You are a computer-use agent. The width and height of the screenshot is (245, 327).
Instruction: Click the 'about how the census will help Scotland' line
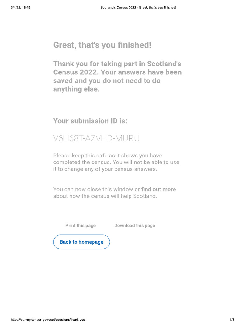[105, 196]
